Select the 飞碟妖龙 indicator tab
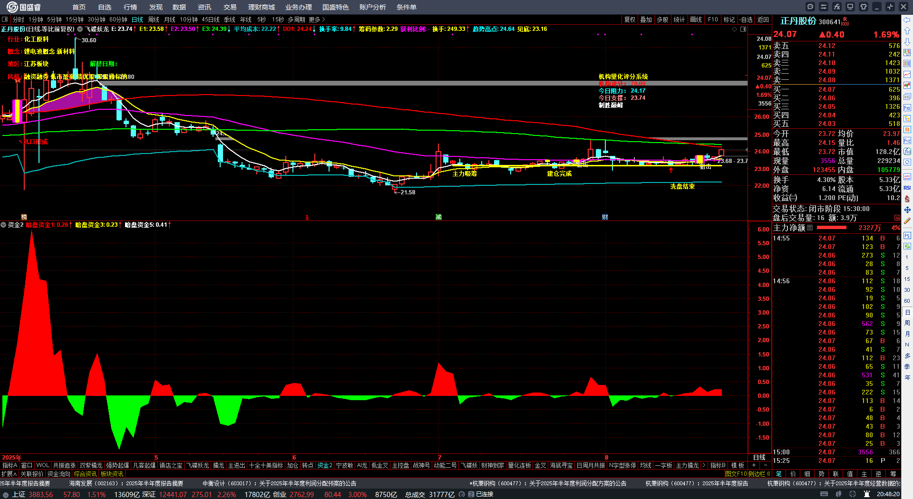913x499 pixels. pyautogui.click(x=197, y=465)
